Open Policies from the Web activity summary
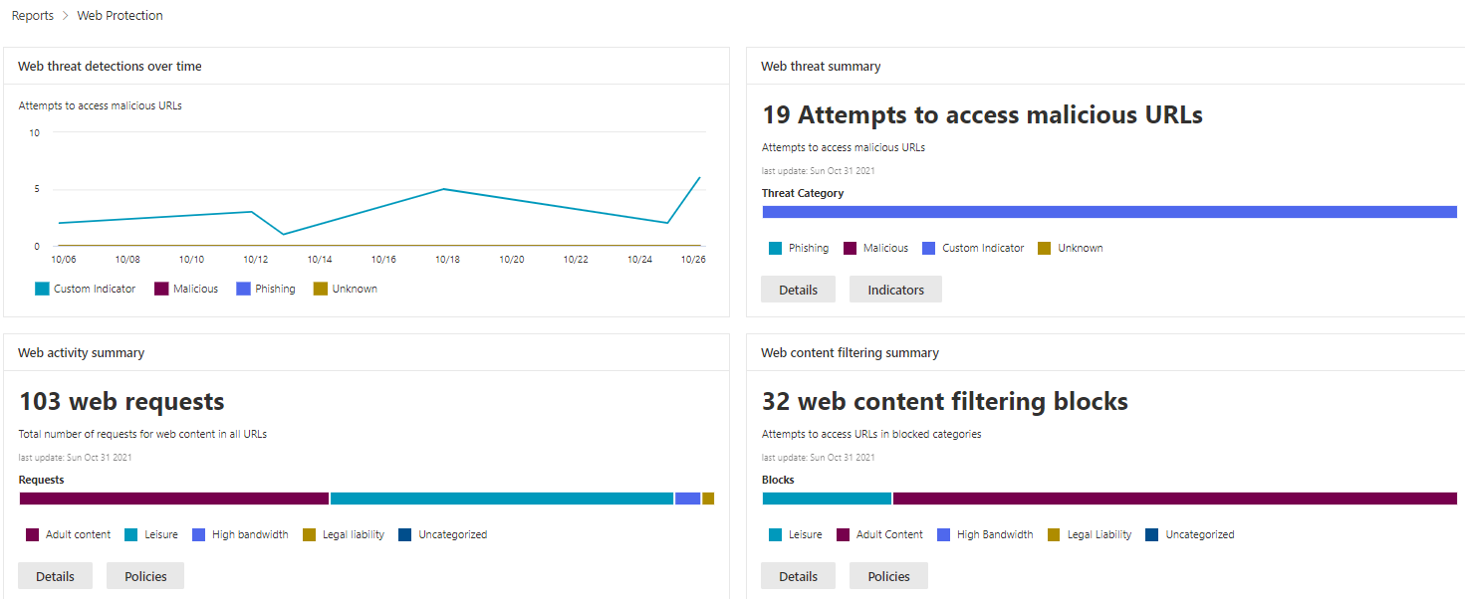Viewport: 1465px width, 599px height. pos(144,575)
